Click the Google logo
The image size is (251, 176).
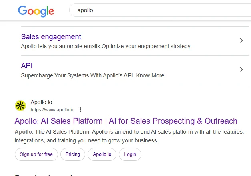(36, 11)
